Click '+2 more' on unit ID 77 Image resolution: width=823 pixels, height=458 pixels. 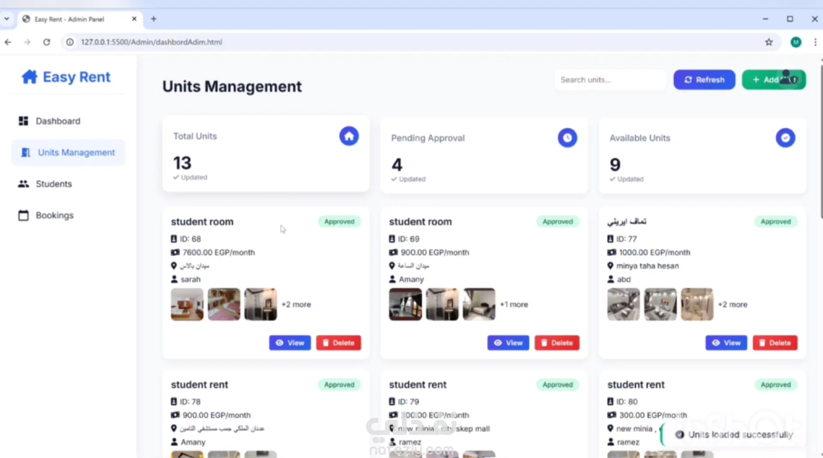tap(733, 305)
